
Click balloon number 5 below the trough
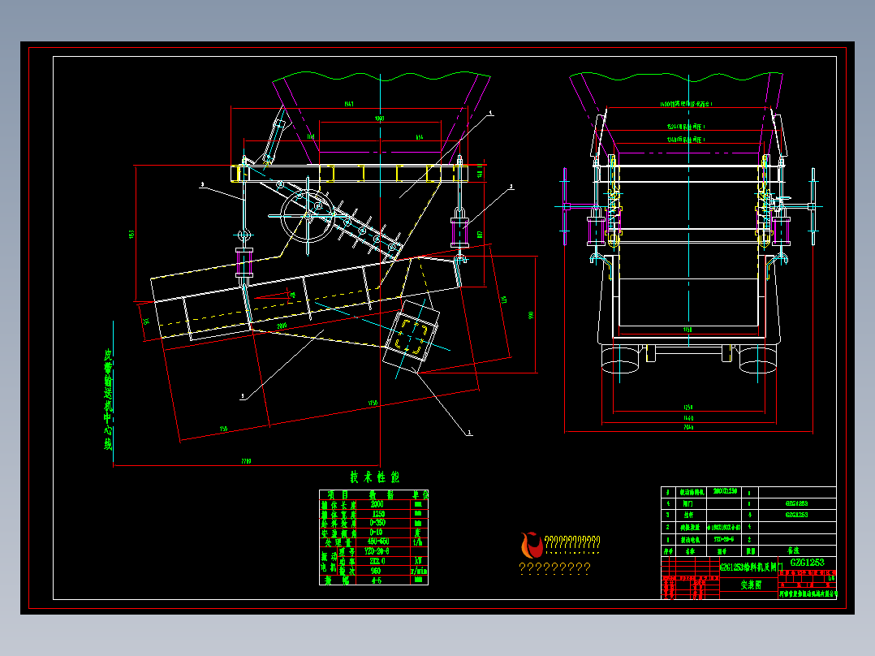pos(242,396)
